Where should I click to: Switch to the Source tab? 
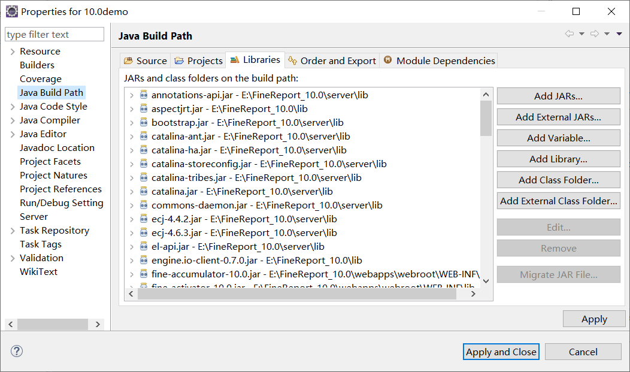tap(145, 61)
